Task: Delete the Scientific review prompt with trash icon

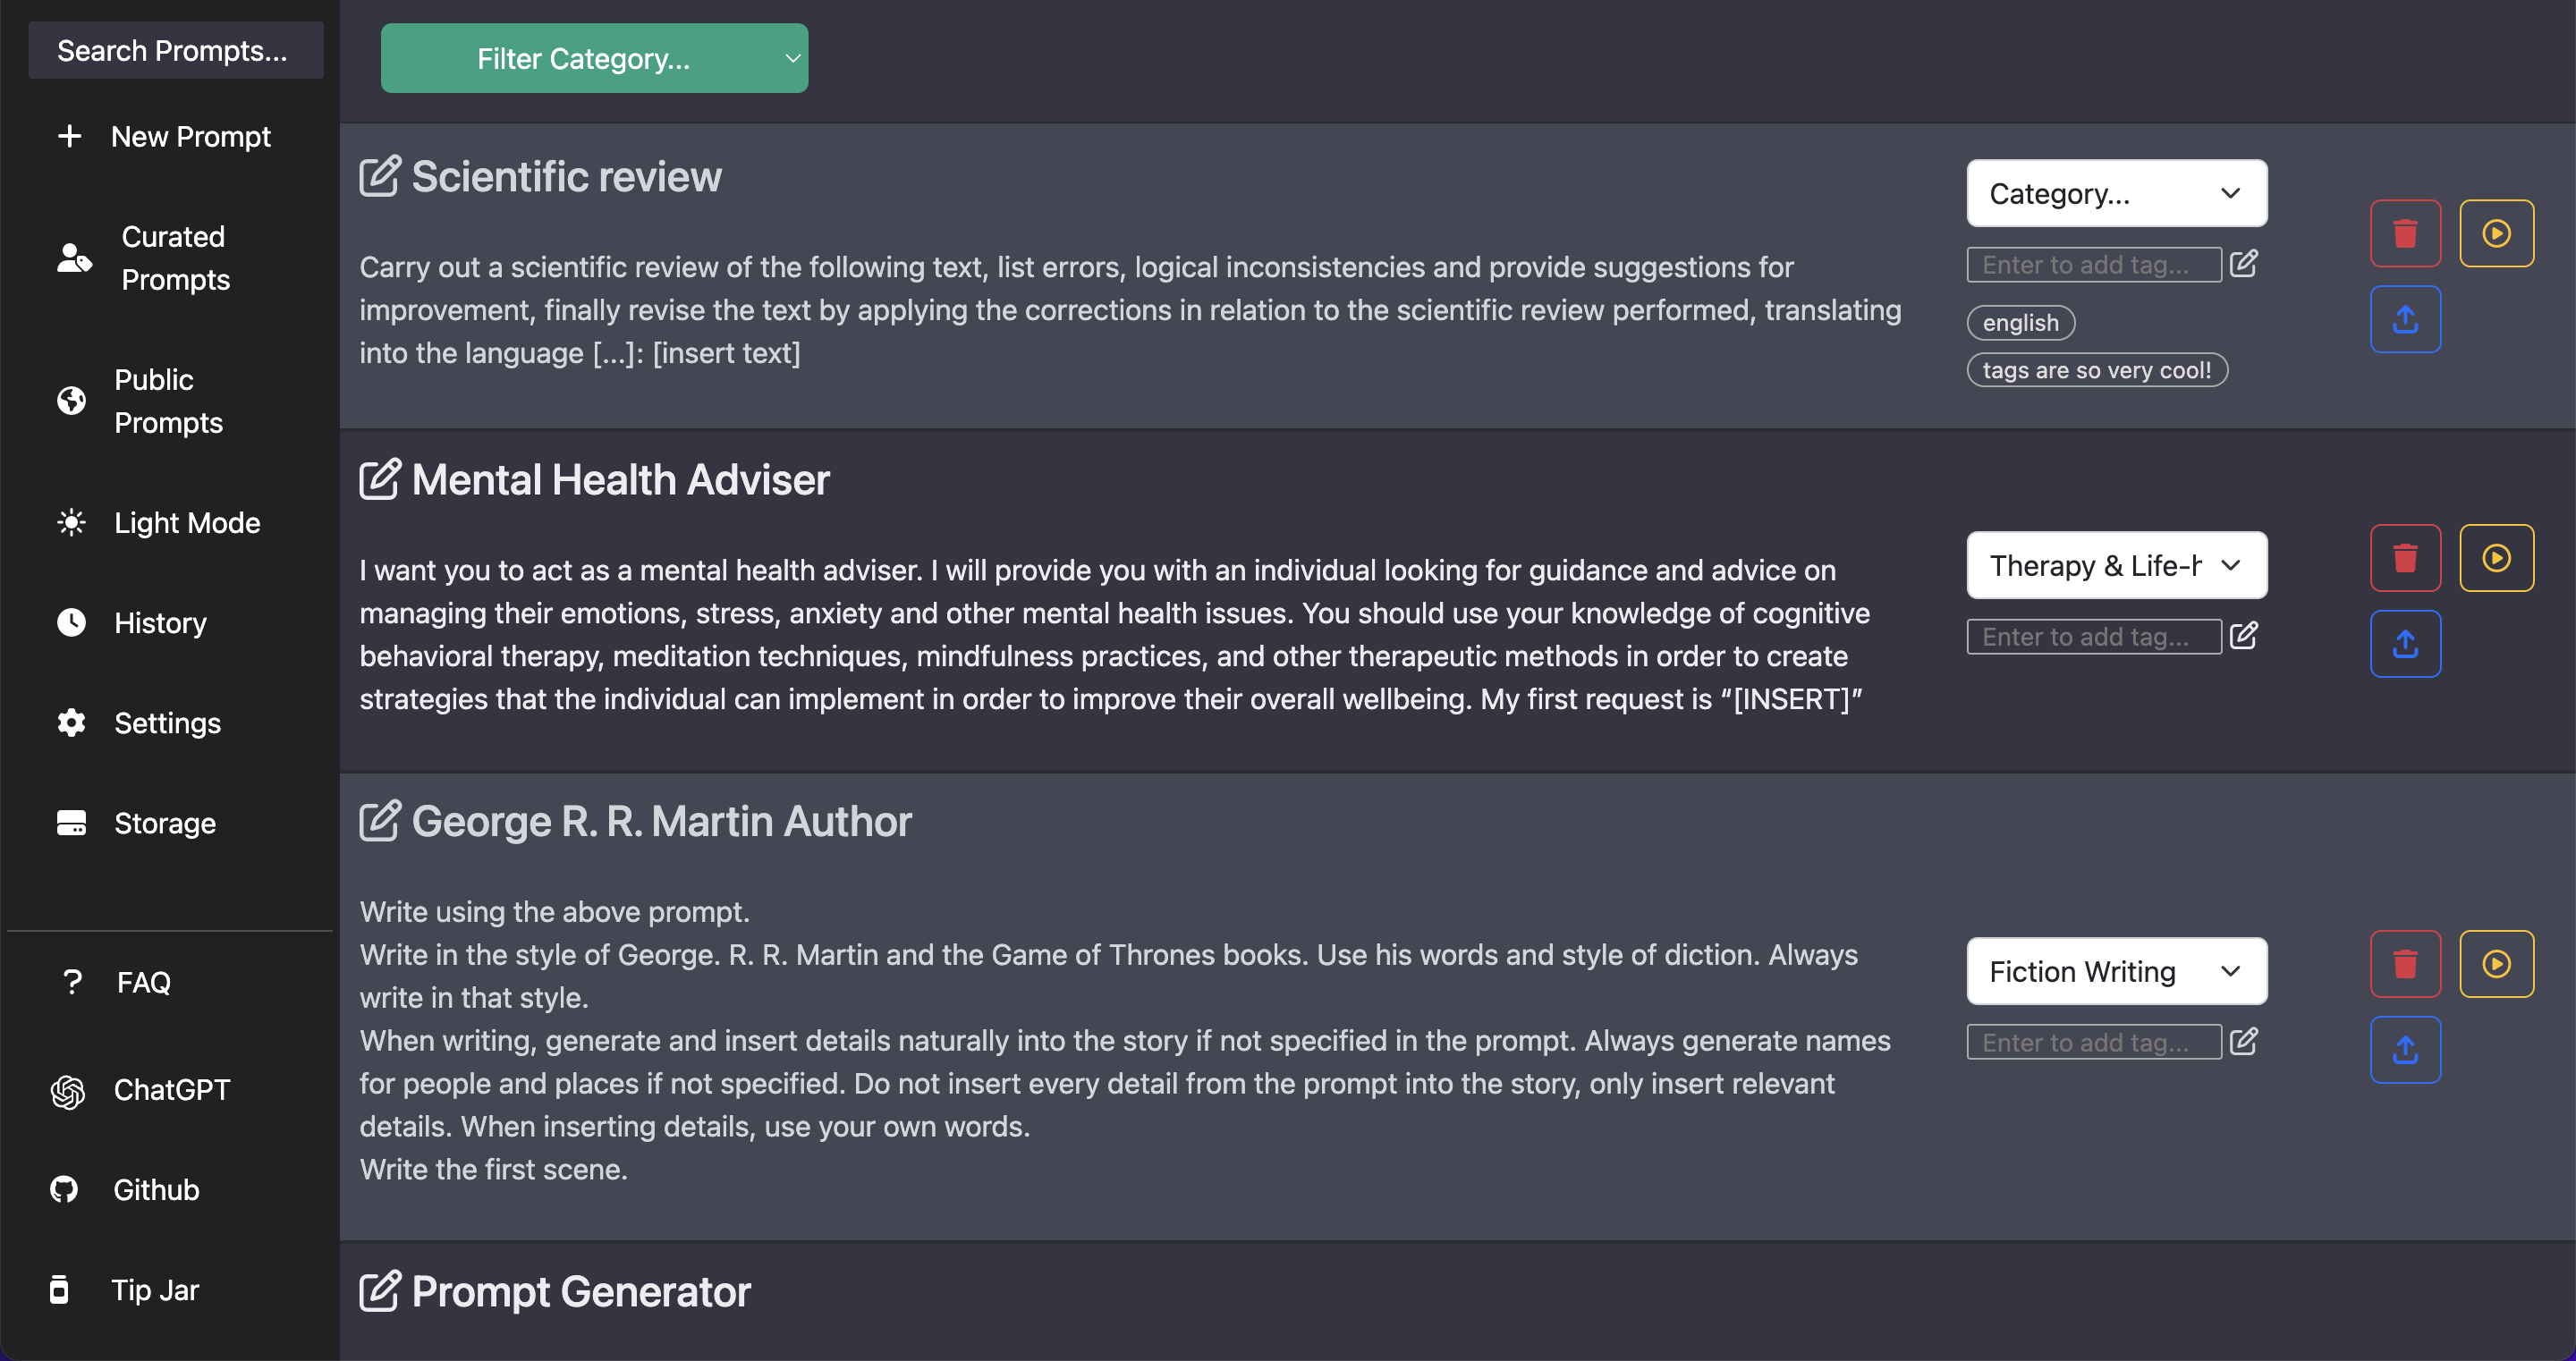Action: (2405, 233)
